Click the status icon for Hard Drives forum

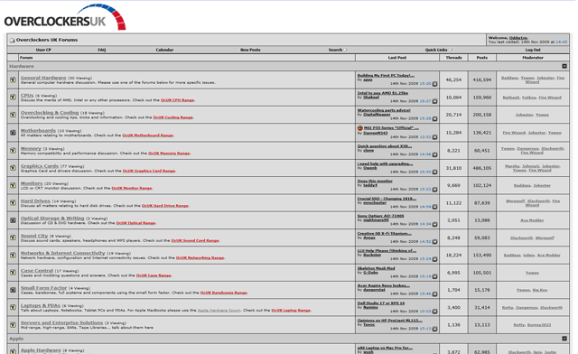(x=13, y=203)
